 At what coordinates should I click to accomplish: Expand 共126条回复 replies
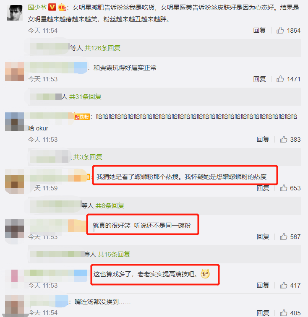tap(102, 48)
